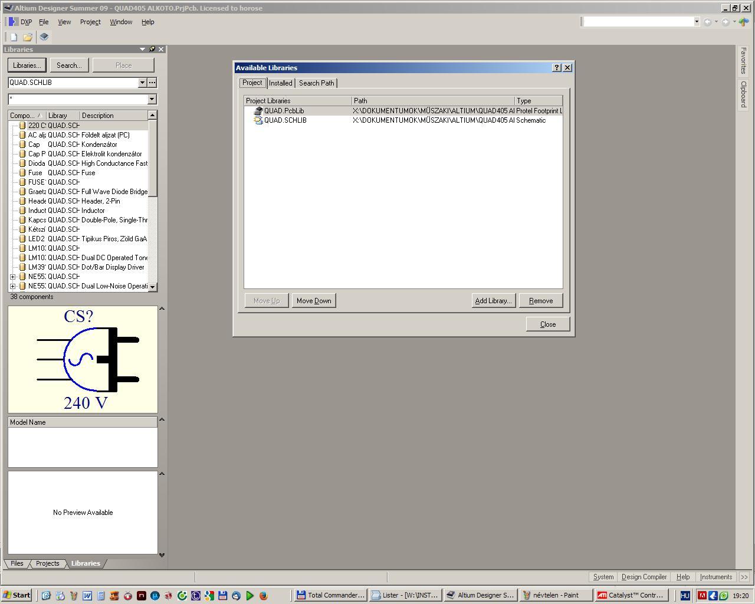Click the navigate forward arrow in toolbar
The width and height of the screenshot is (755, 604).
click(726, 22)
